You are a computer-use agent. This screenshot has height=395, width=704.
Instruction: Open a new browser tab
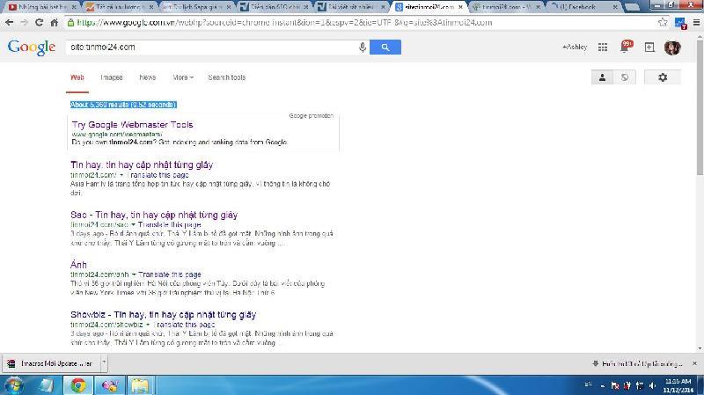632,7
